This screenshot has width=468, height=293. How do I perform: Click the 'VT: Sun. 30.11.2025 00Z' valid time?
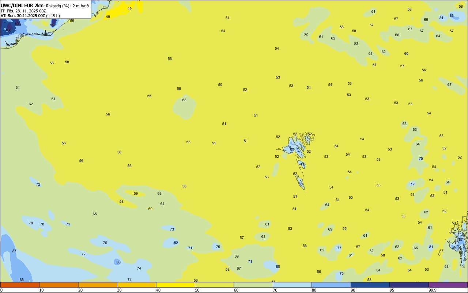23,16
